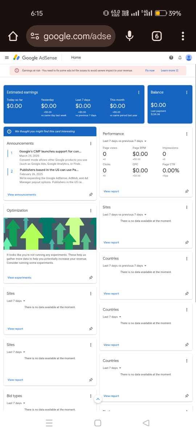The height and width of the screenshot is (435, 196).
Task: Expand Performance date range dropdown
Action: click(124, 141)
